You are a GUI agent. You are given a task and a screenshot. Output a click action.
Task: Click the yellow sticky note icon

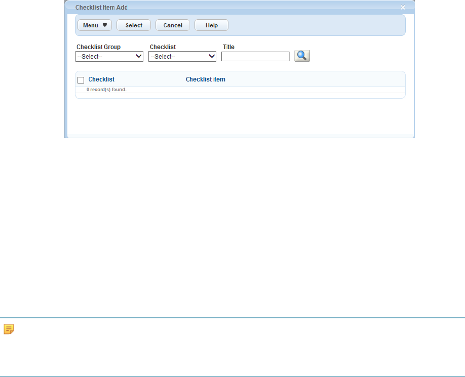9,329
